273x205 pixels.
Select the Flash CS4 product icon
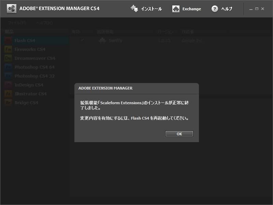[8, 40]
